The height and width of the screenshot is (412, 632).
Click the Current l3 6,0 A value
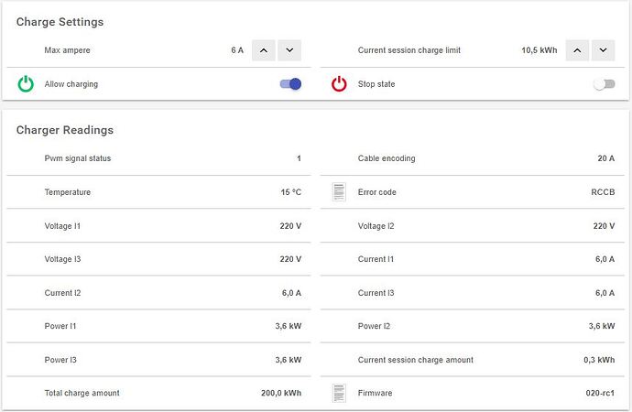click(x=605, y=293)
